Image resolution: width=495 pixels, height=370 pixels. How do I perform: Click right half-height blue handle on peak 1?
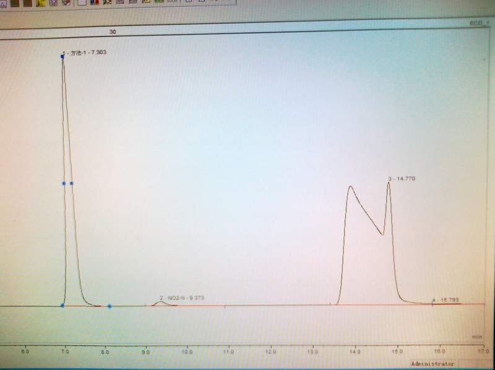pyautogui.click(x=72, y=183)
